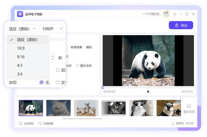Select the 无 watermark radio button

41,82
